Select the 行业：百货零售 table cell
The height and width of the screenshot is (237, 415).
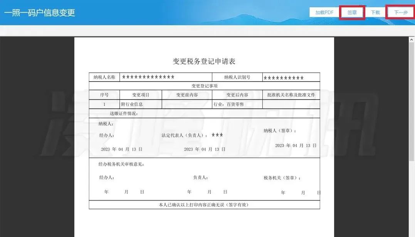click(237, 104)
